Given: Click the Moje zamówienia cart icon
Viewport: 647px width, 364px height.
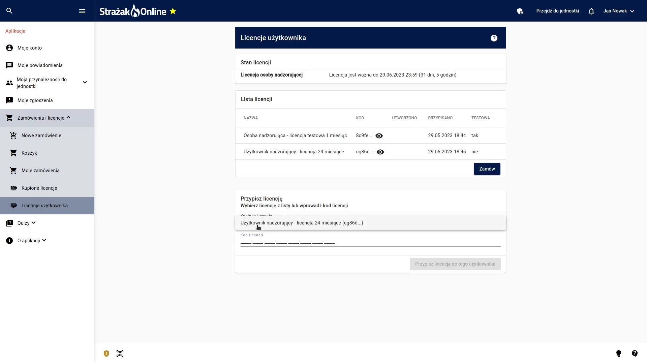Looking at the screenshot, I should click(13, 171).
